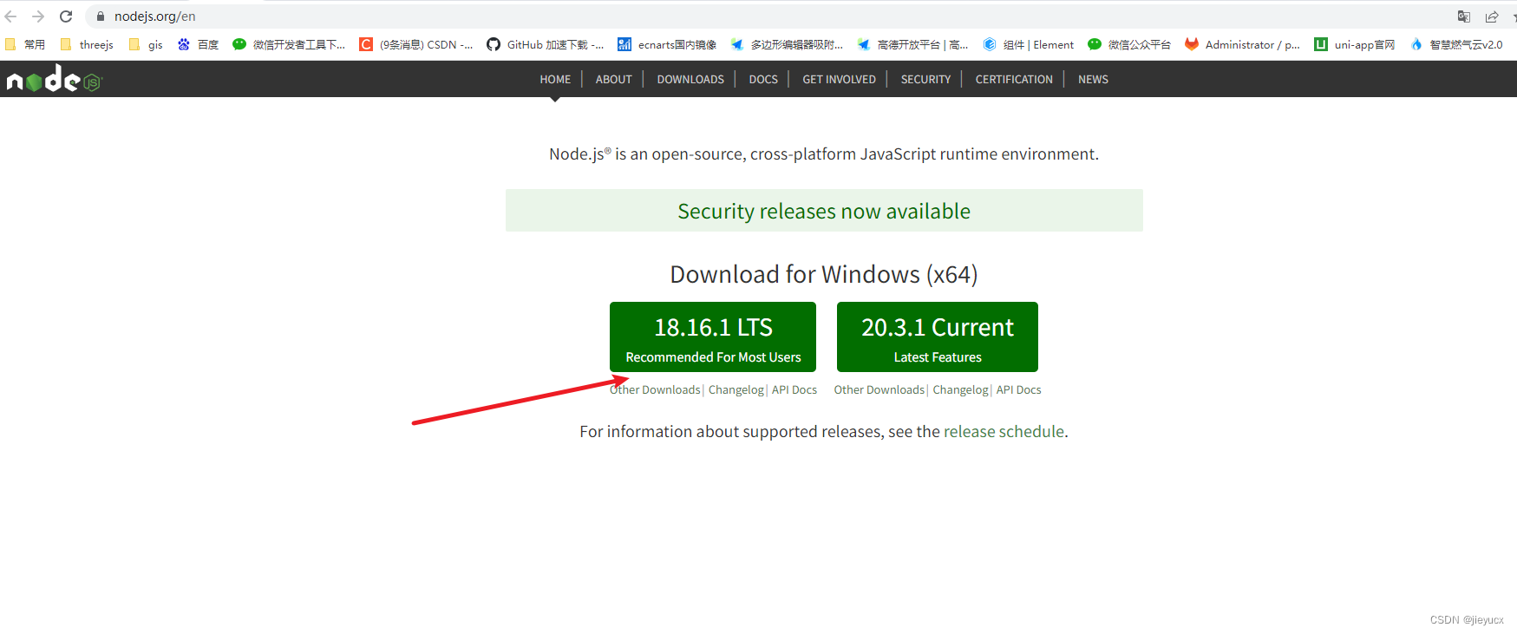This screenshot has height=634, width=1517.
Task: Open the 多边形编辑器吸附 bookmark
Action: pyautogui.click(x=787, y=44)
